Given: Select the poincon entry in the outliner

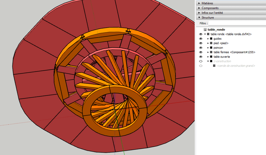Looking at the screenshot, I should (218, 48).
